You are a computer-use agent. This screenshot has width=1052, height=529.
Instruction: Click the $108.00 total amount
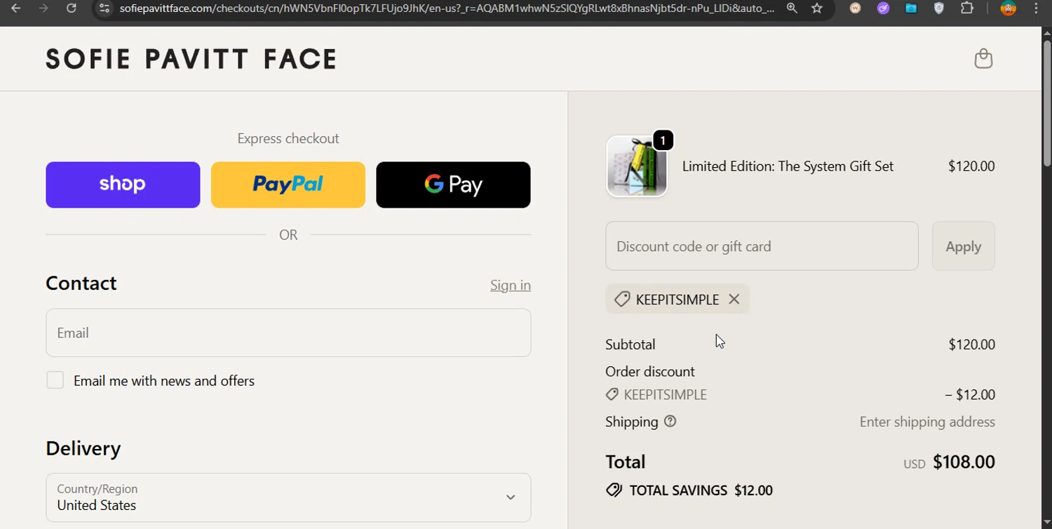964,462
